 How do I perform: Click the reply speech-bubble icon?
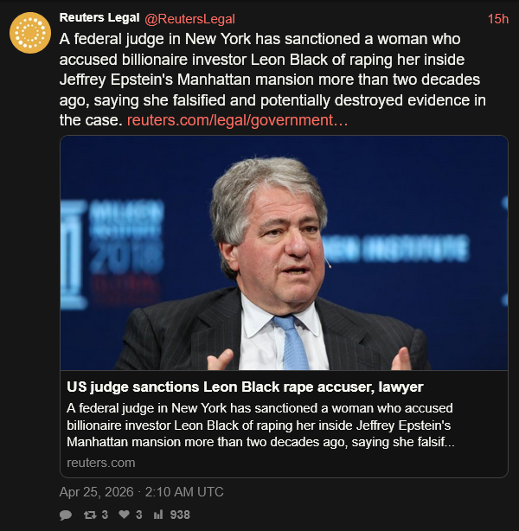pos(66,515)
